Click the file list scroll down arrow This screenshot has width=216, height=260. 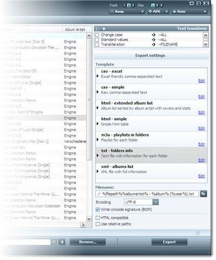pyautogui.click(x=89, y=219)
